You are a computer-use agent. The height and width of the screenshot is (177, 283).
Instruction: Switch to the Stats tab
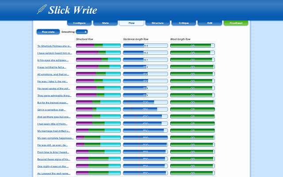pyautogui.click(x=105, y=23)
